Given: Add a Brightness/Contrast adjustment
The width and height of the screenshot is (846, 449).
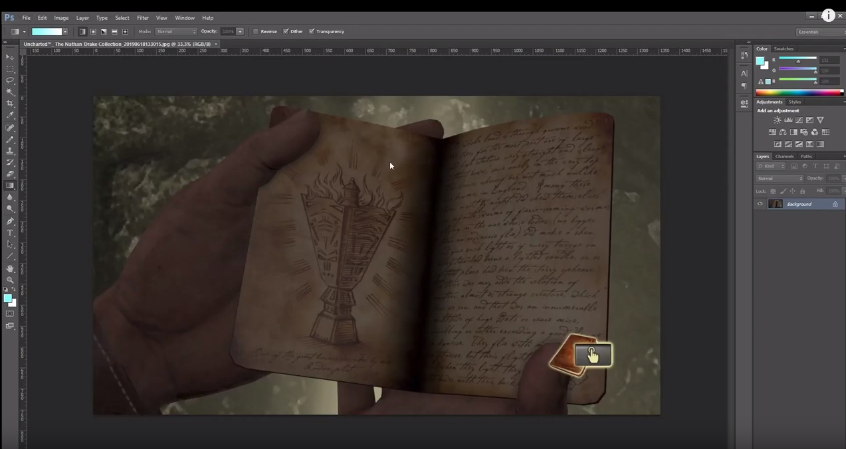Looking at the screenshot, I should (x=778, y=120).
